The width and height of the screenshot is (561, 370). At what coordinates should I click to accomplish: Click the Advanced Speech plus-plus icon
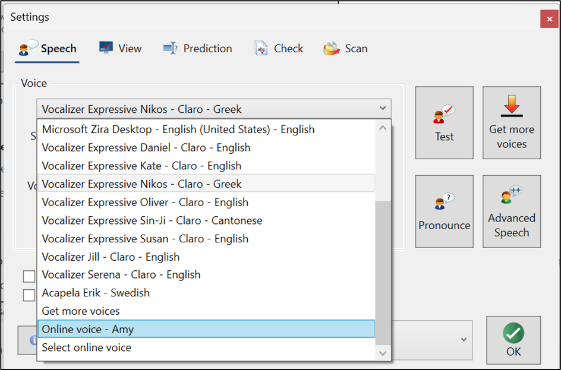(512, 194)
